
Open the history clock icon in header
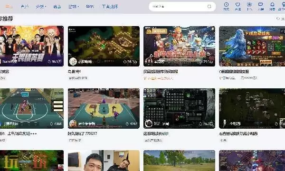(226, 5)
